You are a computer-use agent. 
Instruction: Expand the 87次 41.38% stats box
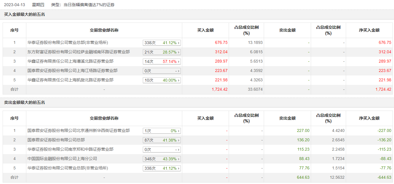tap(162, 140)
